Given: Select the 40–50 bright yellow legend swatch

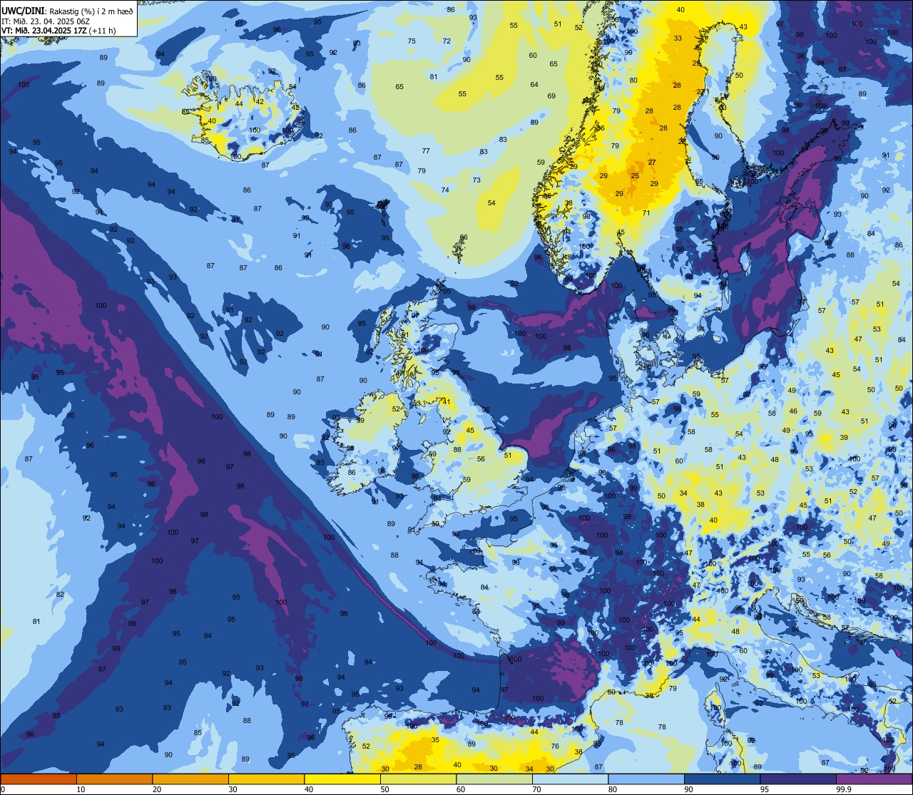Looking at the screenshot, I should 342,779.
